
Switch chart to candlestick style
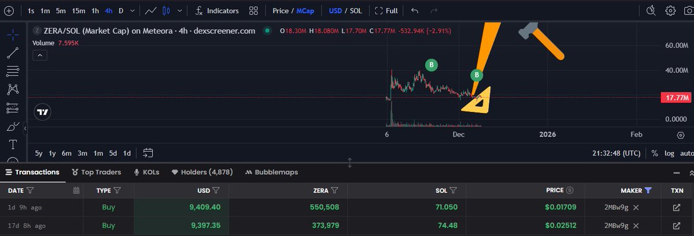point(167,10)
